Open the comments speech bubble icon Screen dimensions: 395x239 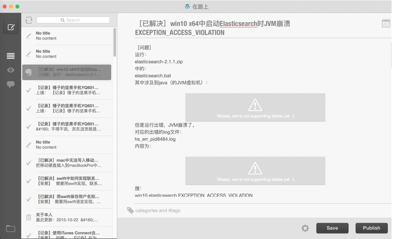pyautogui.click(x=10, y=84)
